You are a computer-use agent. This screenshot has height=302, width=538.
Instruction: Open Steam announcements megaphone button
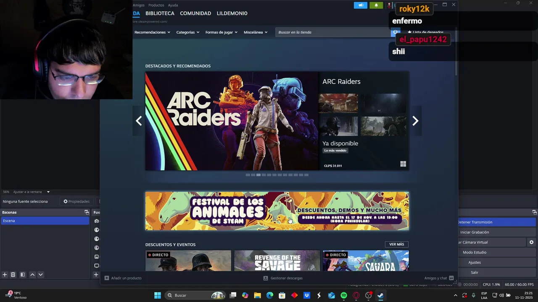click(x=360, y=5)
